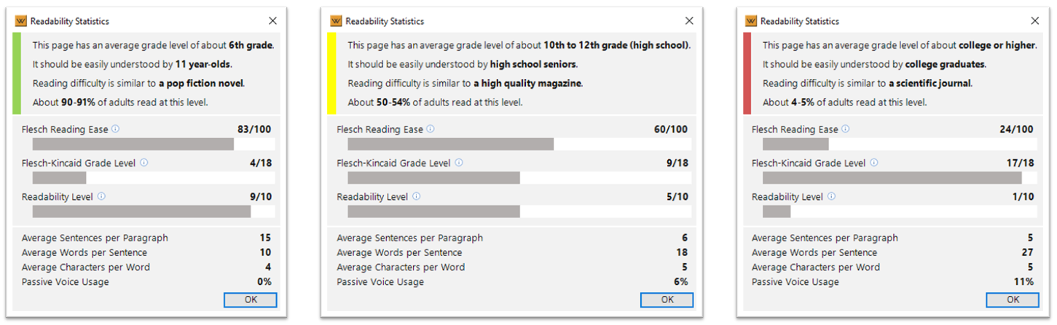This screenshot has height=325, width=1057.
Task: Close the 6th grade Readability Statistics window
Action: pos(272,21)
